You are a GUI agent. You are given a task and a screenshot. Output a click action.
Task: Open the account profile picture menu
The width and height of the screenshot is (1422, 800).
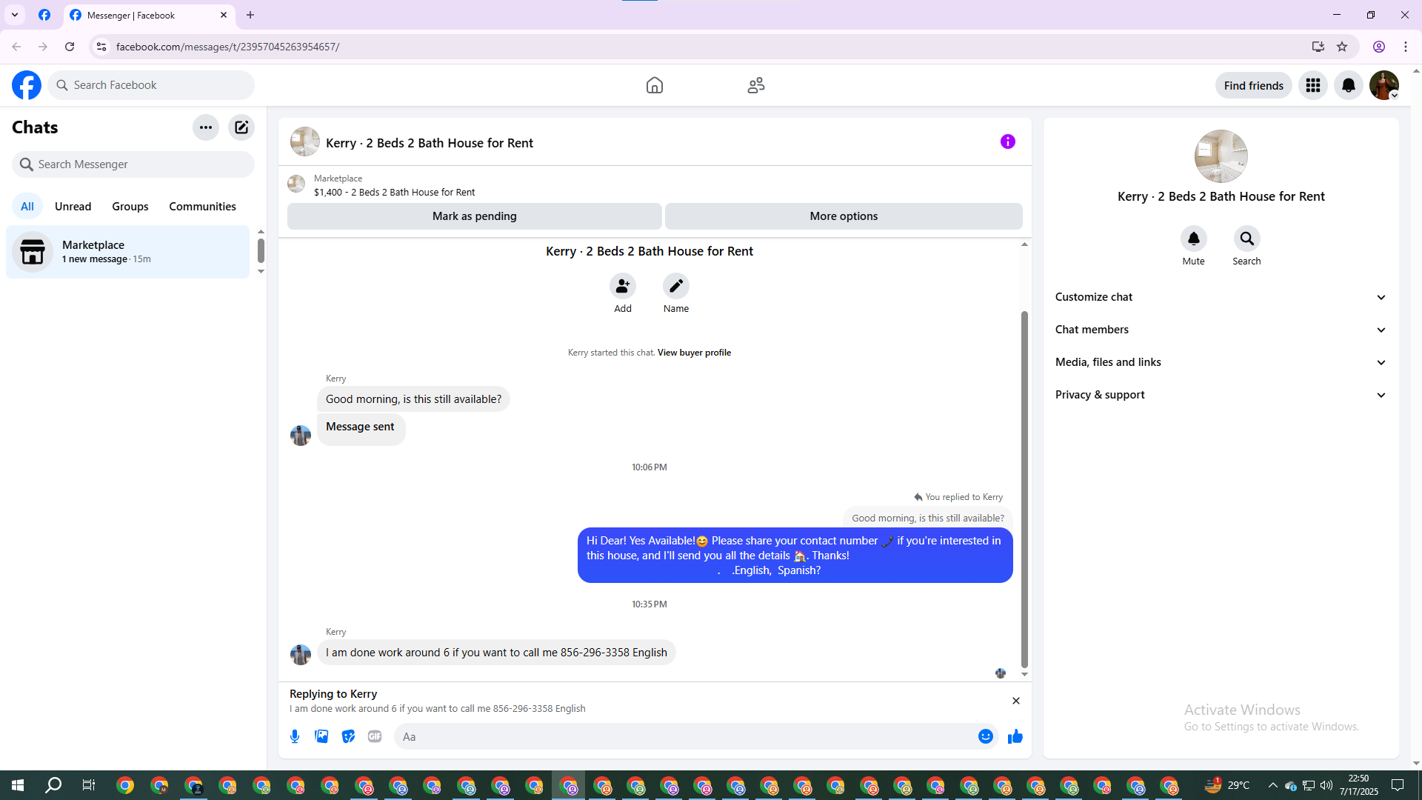pyautogui.click(x=1384, y=85)
